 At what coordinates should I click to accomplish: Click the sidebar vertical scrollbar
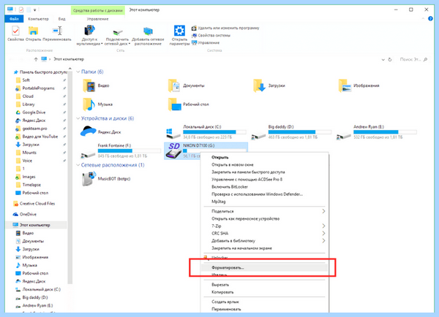tap(70, 176)
